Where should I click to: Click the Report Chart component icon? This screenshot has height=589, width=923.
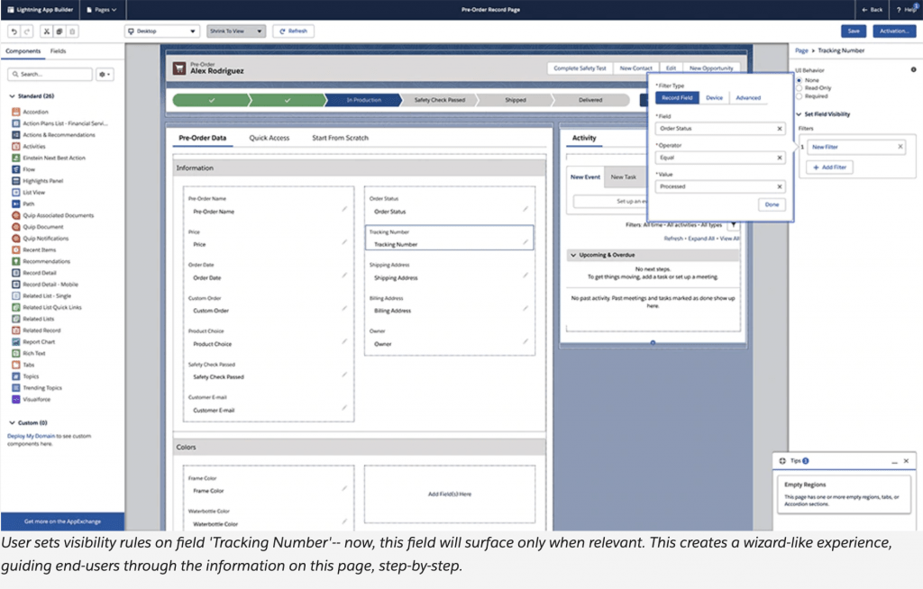click(16, 341)
